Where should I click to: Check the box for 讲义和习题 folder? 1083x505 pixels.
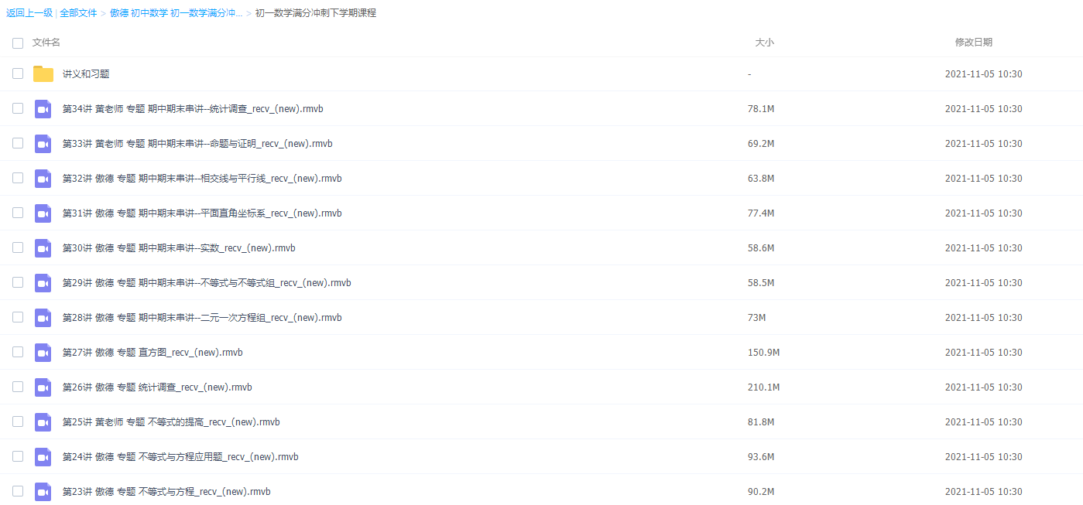(18, 74)
